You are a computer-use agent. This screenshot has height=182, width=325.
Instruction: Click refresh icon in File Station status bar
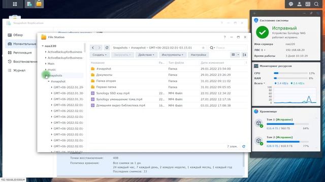(244, 146)
